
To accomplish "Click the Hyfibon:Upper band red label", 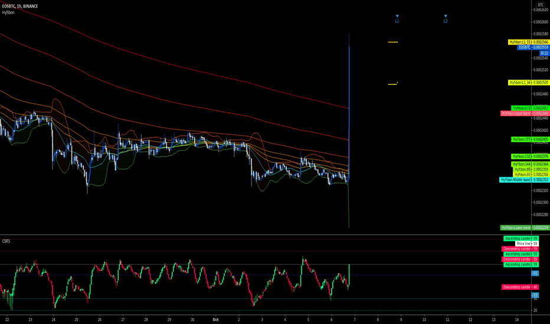I will coord(525,114).
